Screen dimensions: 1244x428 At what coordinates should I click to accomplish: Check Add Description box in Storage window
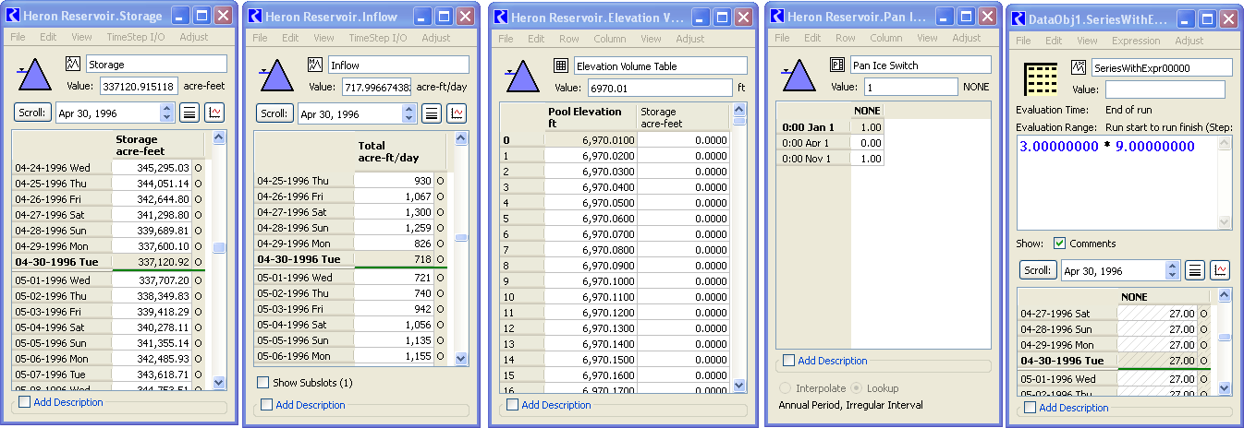click(x=24, y=402)
